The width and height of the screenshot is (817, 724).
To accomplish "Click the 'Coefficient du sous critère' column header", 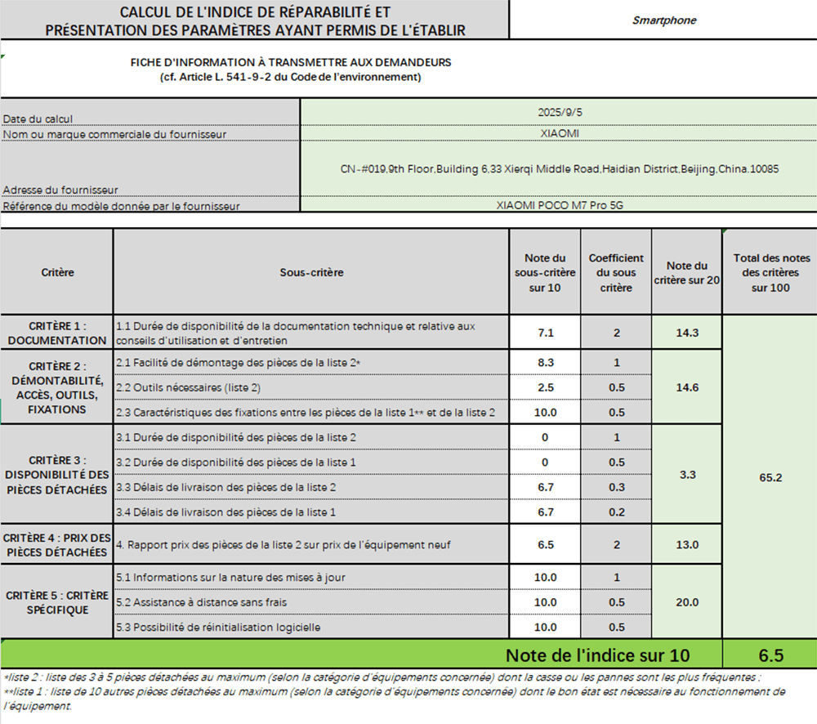I will click(616, 272).
